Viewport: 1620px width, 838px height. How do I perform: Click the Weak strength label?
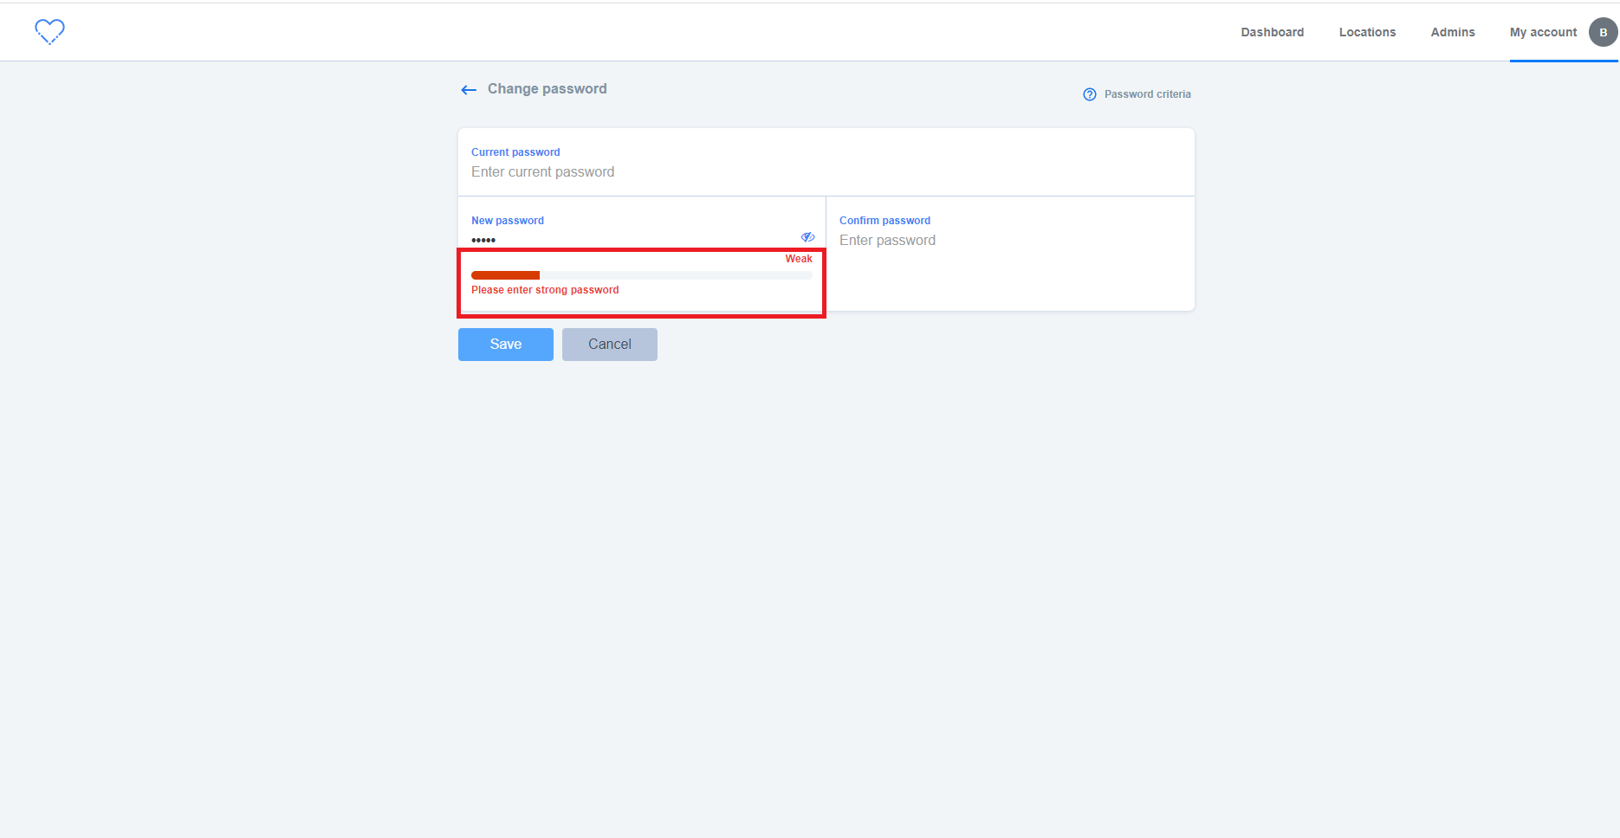pyautogui.click(x=798, y=258)
